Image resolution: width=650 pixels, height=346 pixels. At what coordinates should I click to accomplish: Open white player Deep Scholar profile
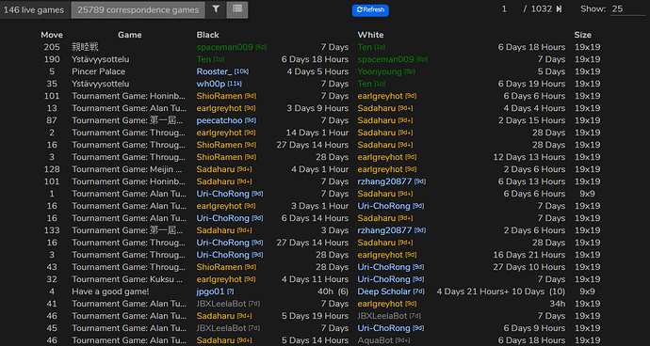click(384, 291)
